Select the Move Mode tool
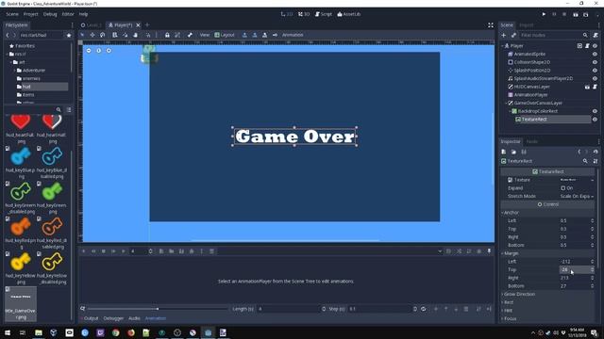The image size is (604, 339). click(92, 35)
